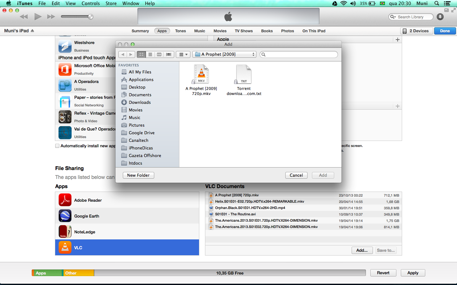Switch to icon view in Add dialog
Screen dimensions: 457x285
point(141,54)
